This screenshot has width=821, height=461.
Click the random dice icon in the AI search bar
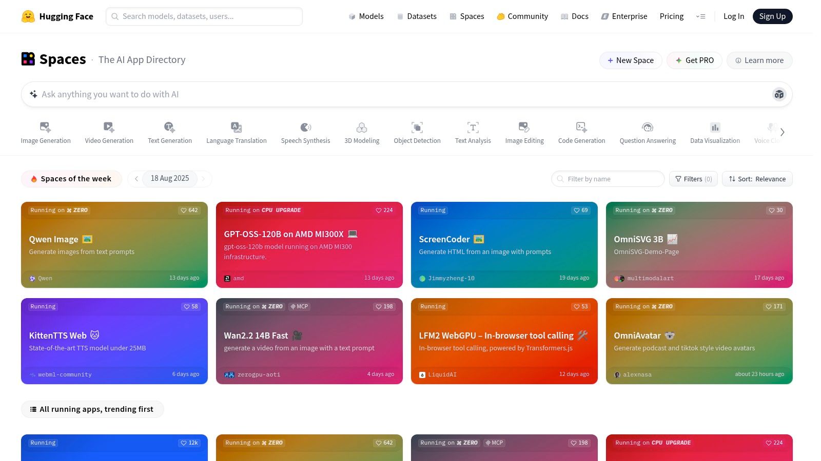pos(779,94)
